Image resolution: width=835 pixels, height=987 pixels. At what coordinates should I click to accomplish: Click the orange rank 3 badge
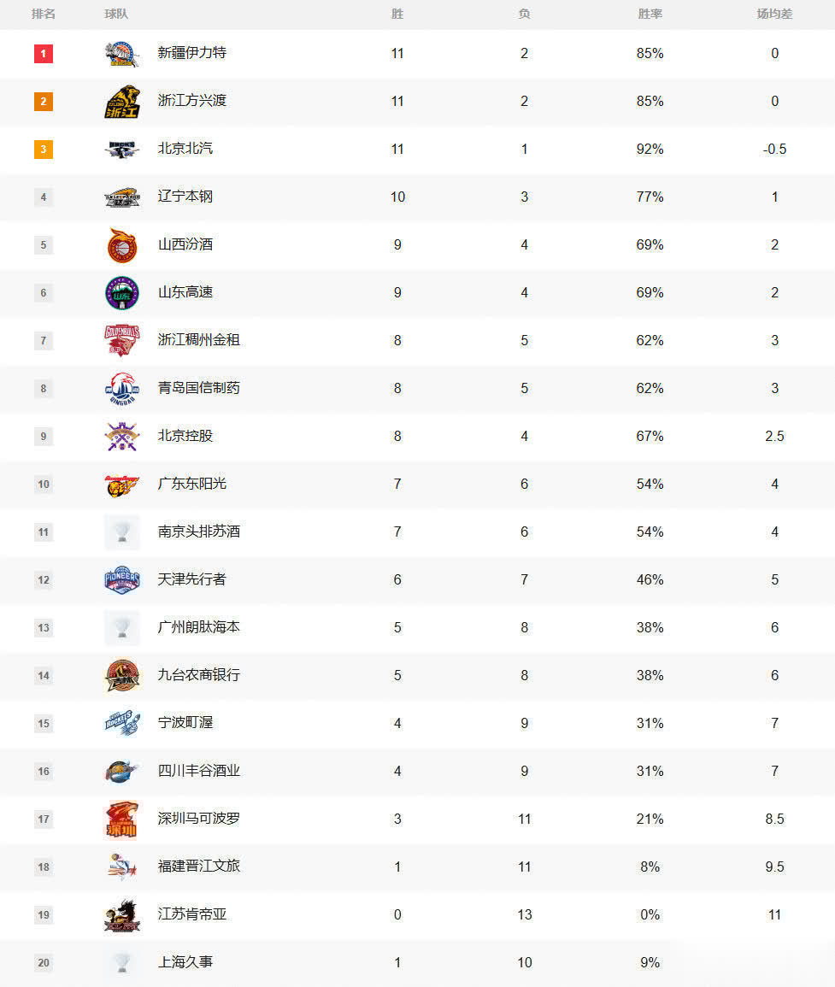(44, 150)
